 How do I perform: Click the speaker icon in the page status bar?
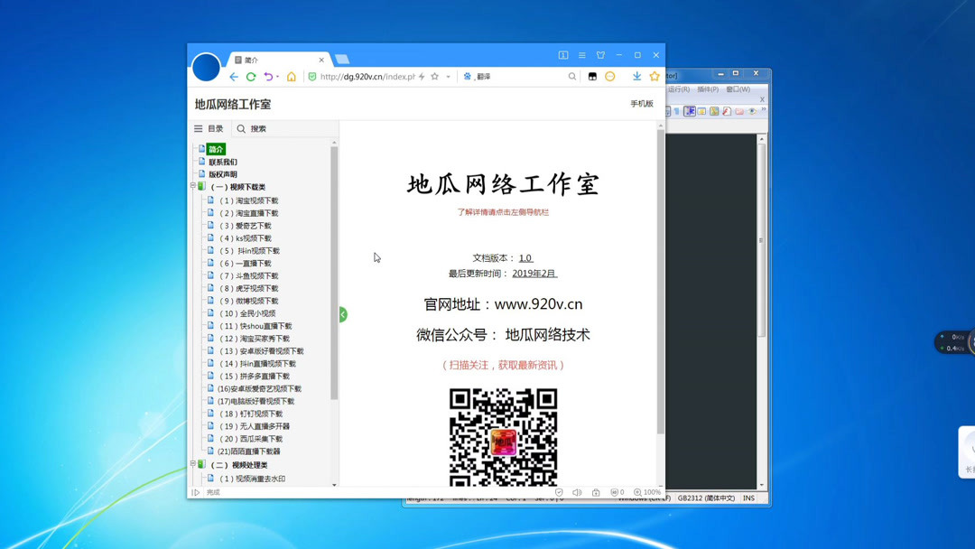(x=578, y=491)
